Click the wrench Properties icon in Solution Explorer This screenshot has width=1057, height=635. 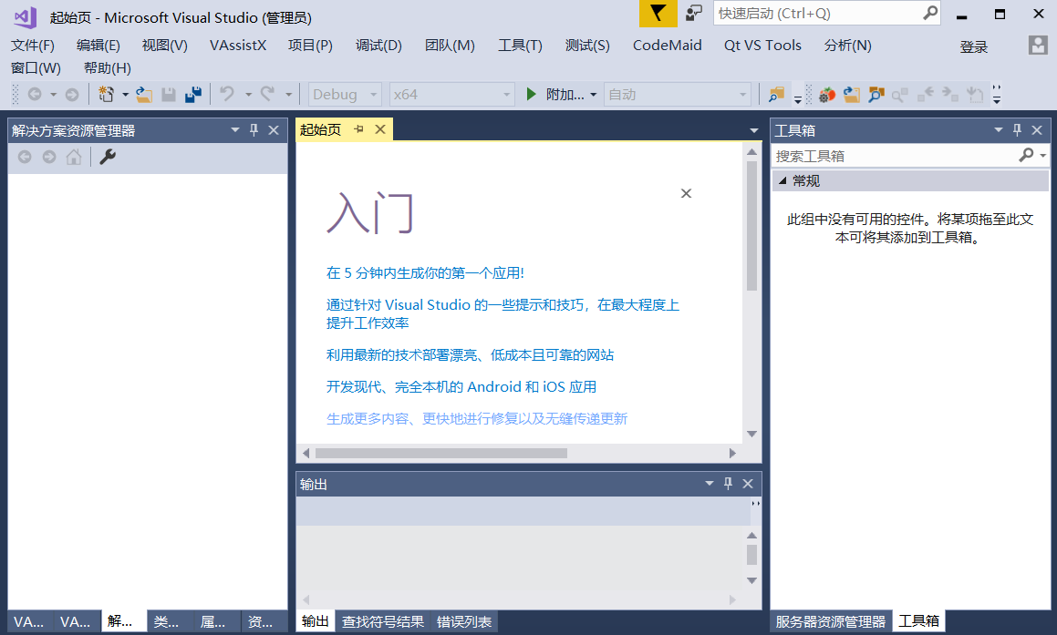click(x=108, y=157)
